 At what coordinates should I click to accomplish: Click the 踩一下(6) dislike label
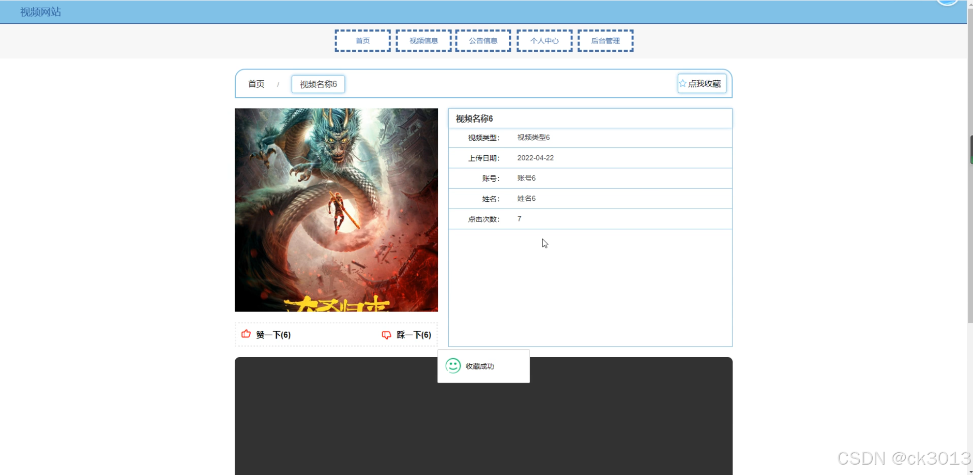tap(414, 335)
